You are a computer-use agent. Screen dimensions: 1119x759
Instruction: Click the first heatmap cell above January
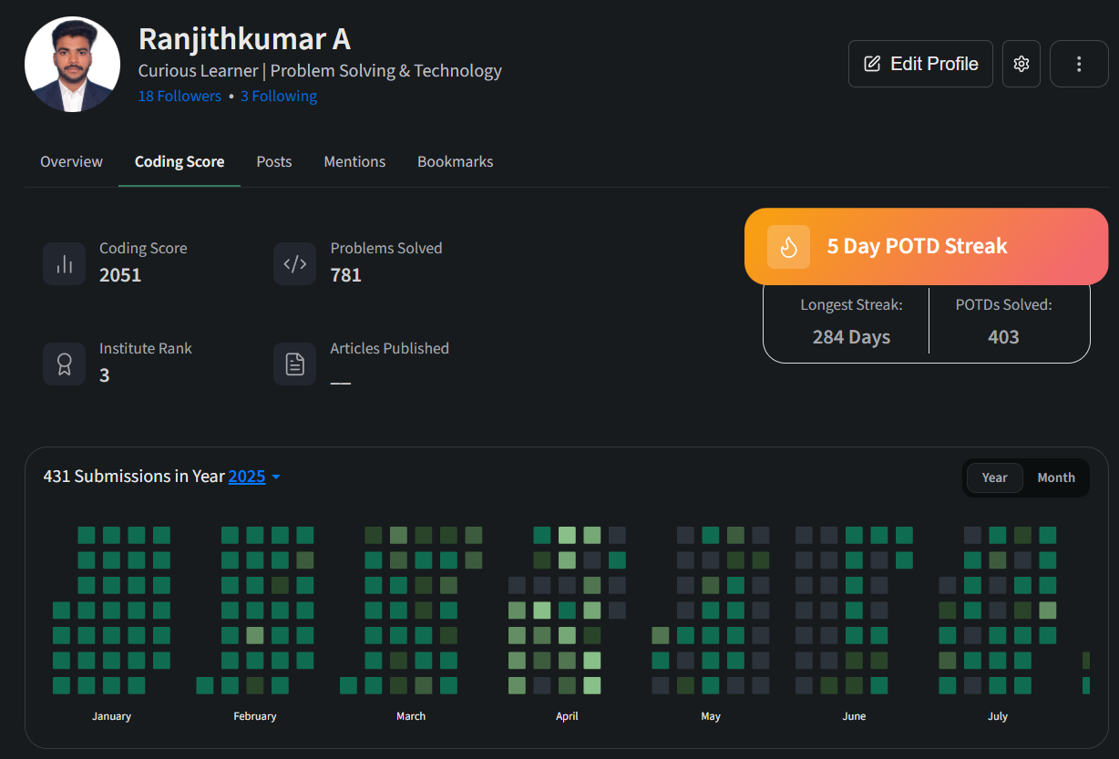click(87, 535)
